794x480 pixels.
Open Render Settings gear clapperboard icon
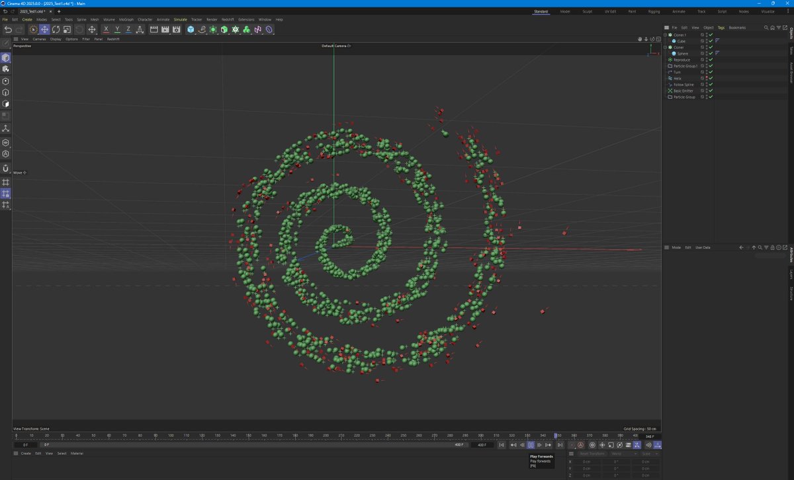(177, 30)
